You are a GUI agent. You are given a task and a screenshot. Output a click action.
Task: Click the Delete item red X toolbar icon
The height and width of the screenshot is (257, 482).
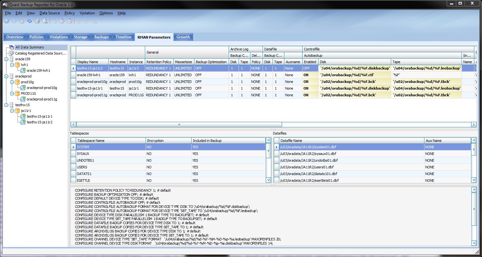pyautogui.click(x=70, y=21)
